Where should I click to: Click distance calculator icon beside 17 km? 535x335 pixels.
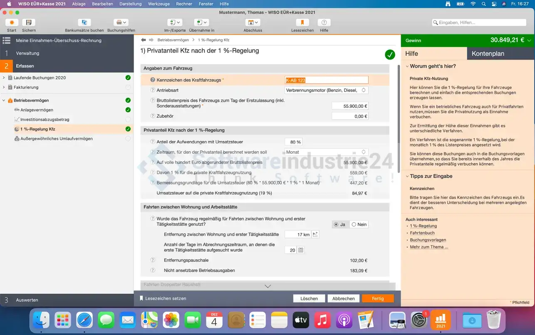tap(315, 235)
